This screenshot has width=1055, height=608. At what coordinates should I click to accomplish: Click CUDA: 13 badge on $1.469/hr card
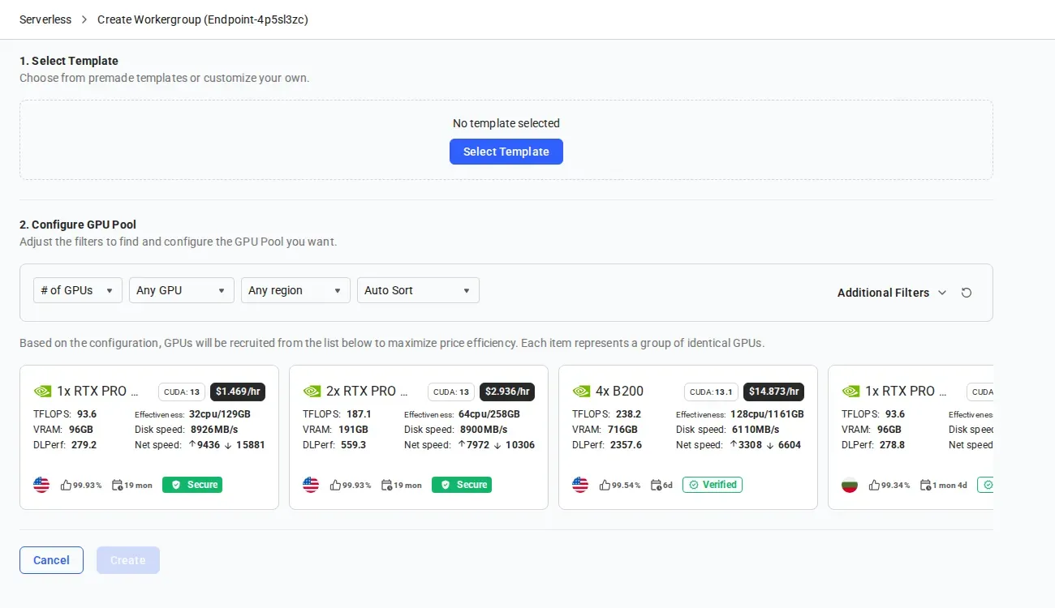[x=181, y=392]
